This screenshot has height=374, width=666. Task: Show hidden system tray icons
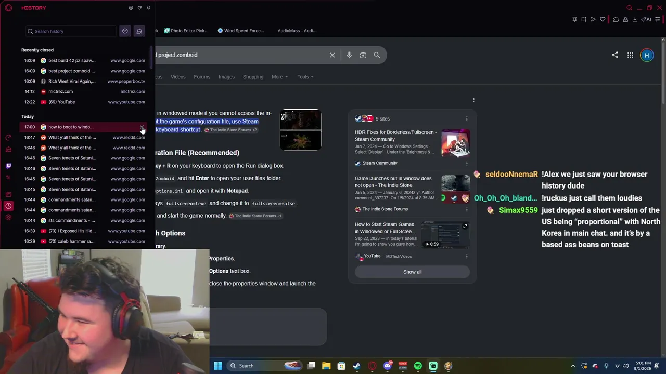point(573,366)
